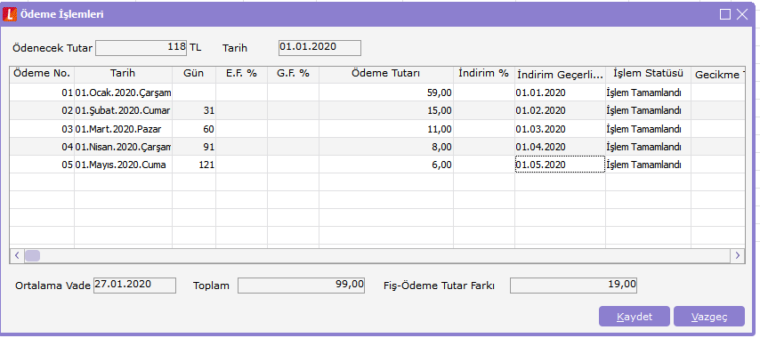Select the Ödeme Tutarı column header
This screenshot has height=338, width=760.
386,74
